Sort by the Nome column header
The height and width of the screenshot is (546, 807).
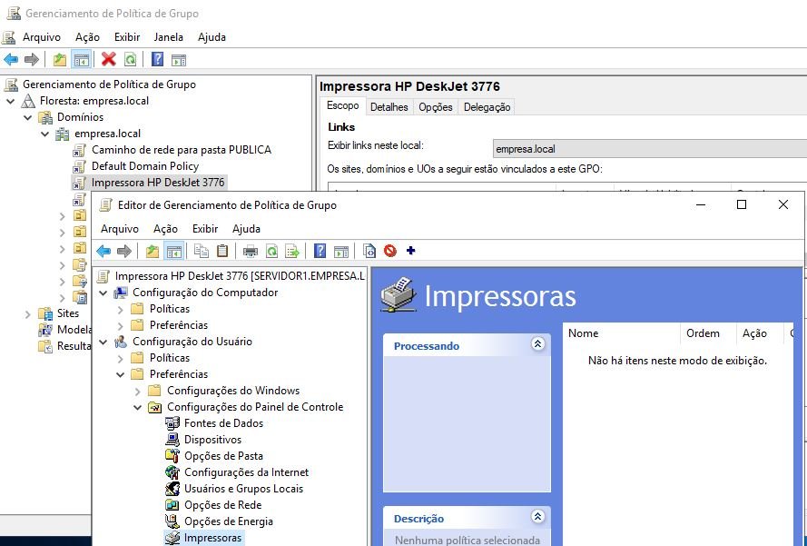[622, 333]
